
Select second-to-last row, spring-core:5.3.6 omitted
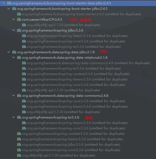point(71,150)
